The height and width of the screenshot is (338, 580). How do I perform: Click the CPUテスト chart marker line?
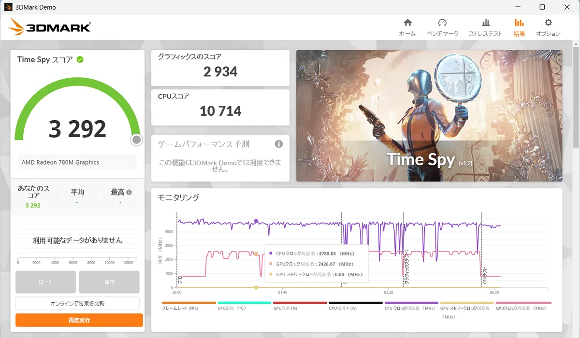[x=481, y=250]
